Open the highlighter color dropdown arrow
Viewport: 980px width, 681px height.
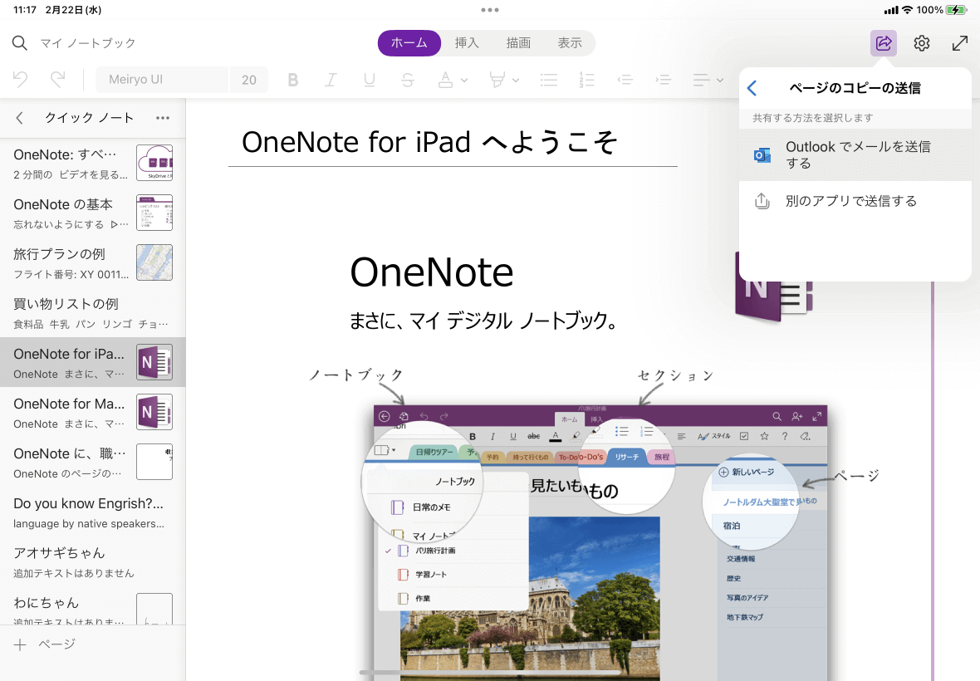516,80
